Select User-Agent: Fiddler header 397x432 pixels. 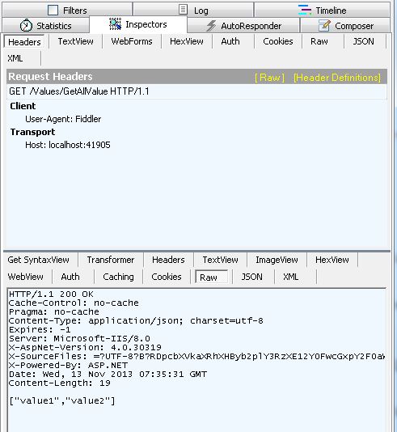coord(63,119)
